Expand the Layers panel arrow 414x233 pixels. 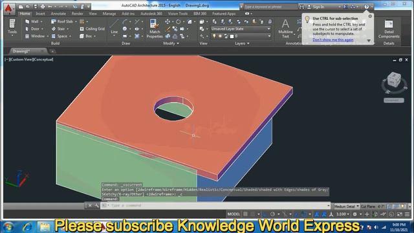coord(248,43)
